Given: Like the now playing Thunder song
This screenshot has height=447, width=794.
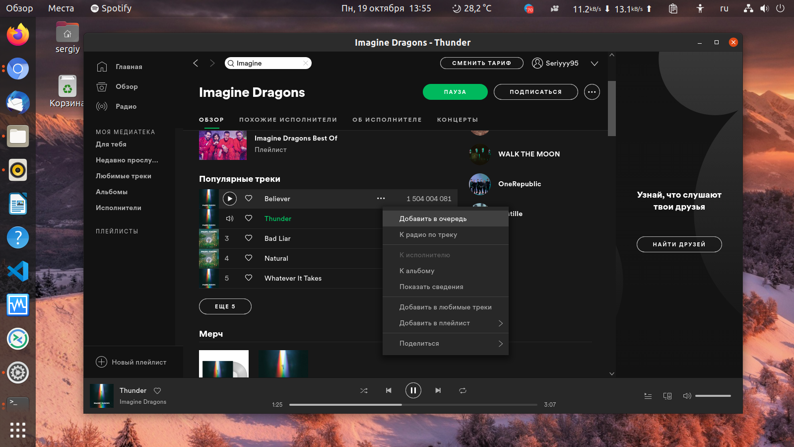Looking at the screenshot, I should point(157,391).
